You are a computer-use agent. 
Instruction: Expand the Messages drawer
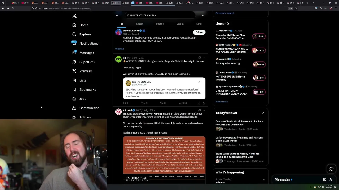point(330,179)
